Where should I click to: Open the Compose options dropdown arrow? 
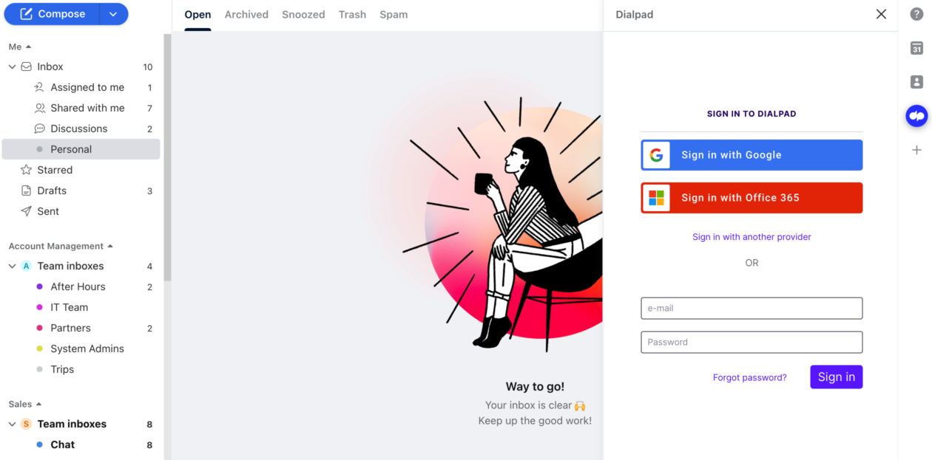[x=113, y=14]
